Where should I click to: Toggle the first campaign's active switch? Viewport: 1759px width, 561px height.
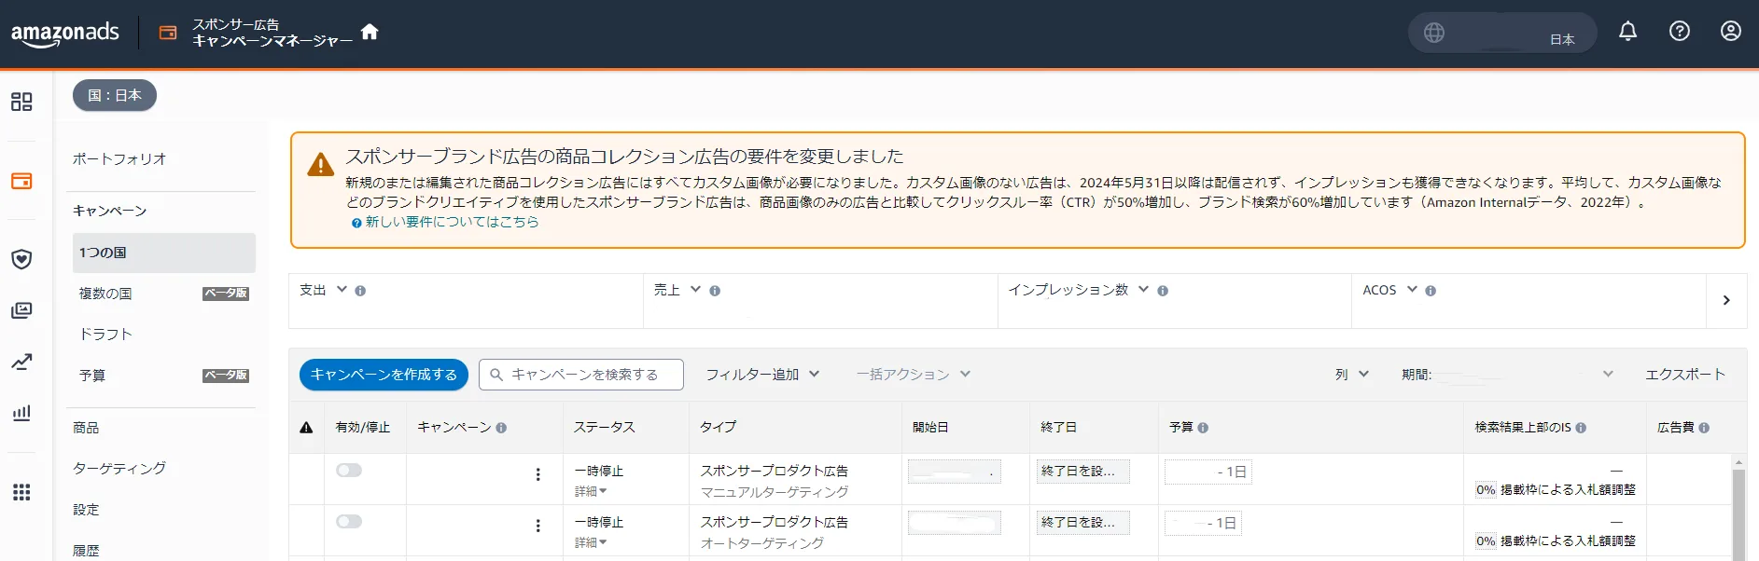tap(349, 471)
